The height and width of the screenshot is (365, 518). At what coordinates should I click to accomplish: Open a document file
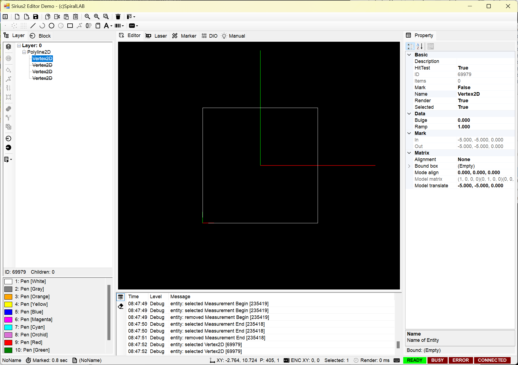tap(26, 17)
